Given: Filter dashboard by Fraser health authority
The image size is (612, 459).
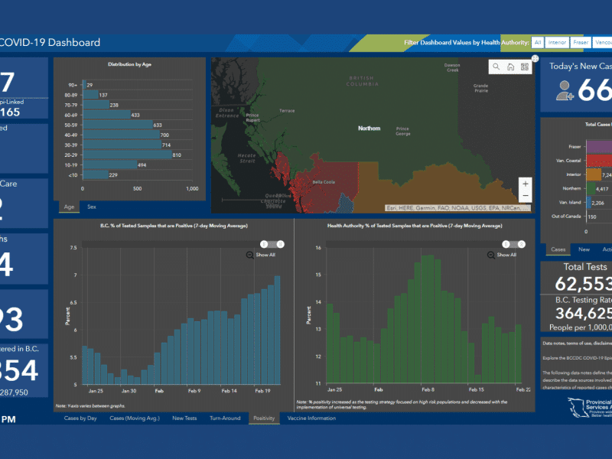Looking at the screenshot, I should coord(581,43).
